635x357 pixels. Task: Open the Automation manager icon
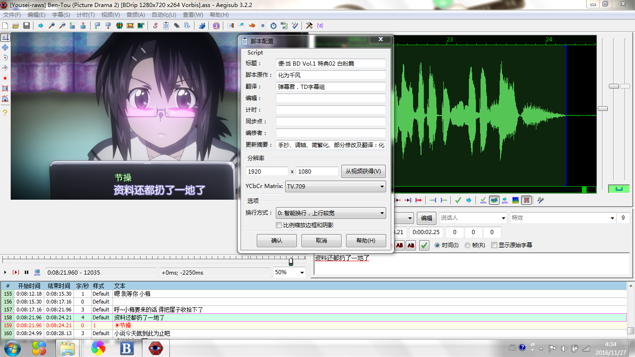point(202,26)
